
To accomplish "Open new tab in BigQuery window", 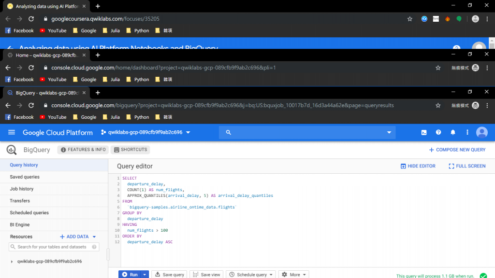I will click(98, 93).
